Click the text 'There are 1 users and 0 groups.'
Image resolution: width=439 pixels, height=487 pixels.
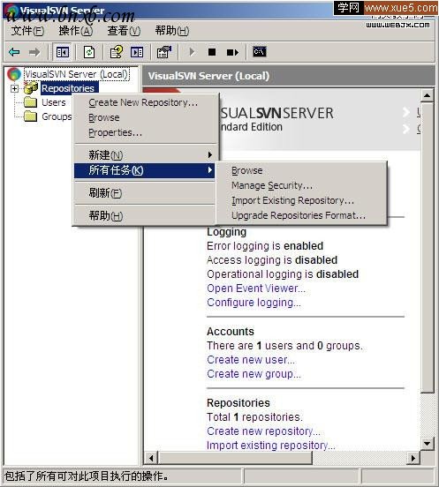284,346
